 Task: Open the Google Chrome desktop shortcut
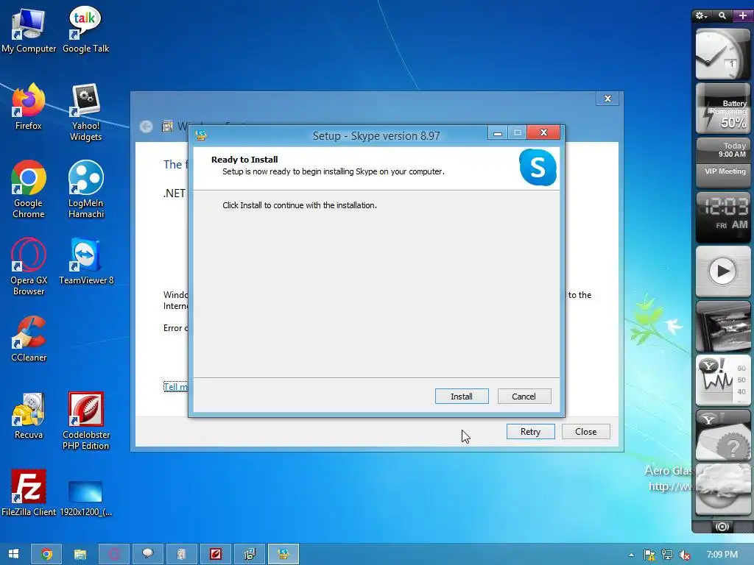coord(29,189)
